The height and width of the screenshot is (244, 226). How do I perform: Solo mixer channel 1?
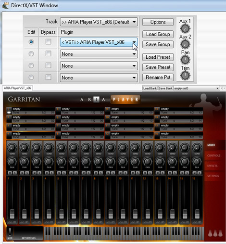(15, 173)
